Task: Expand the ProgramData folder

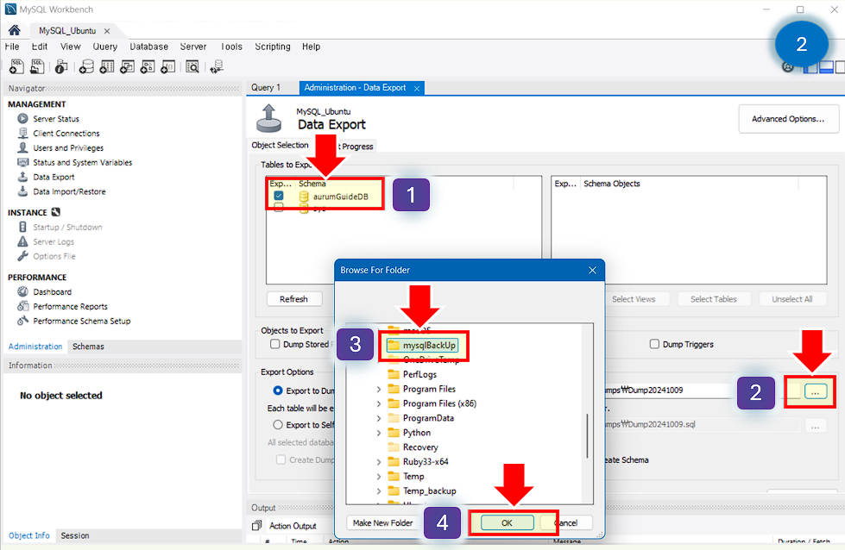Action: (x=378, y=418)
